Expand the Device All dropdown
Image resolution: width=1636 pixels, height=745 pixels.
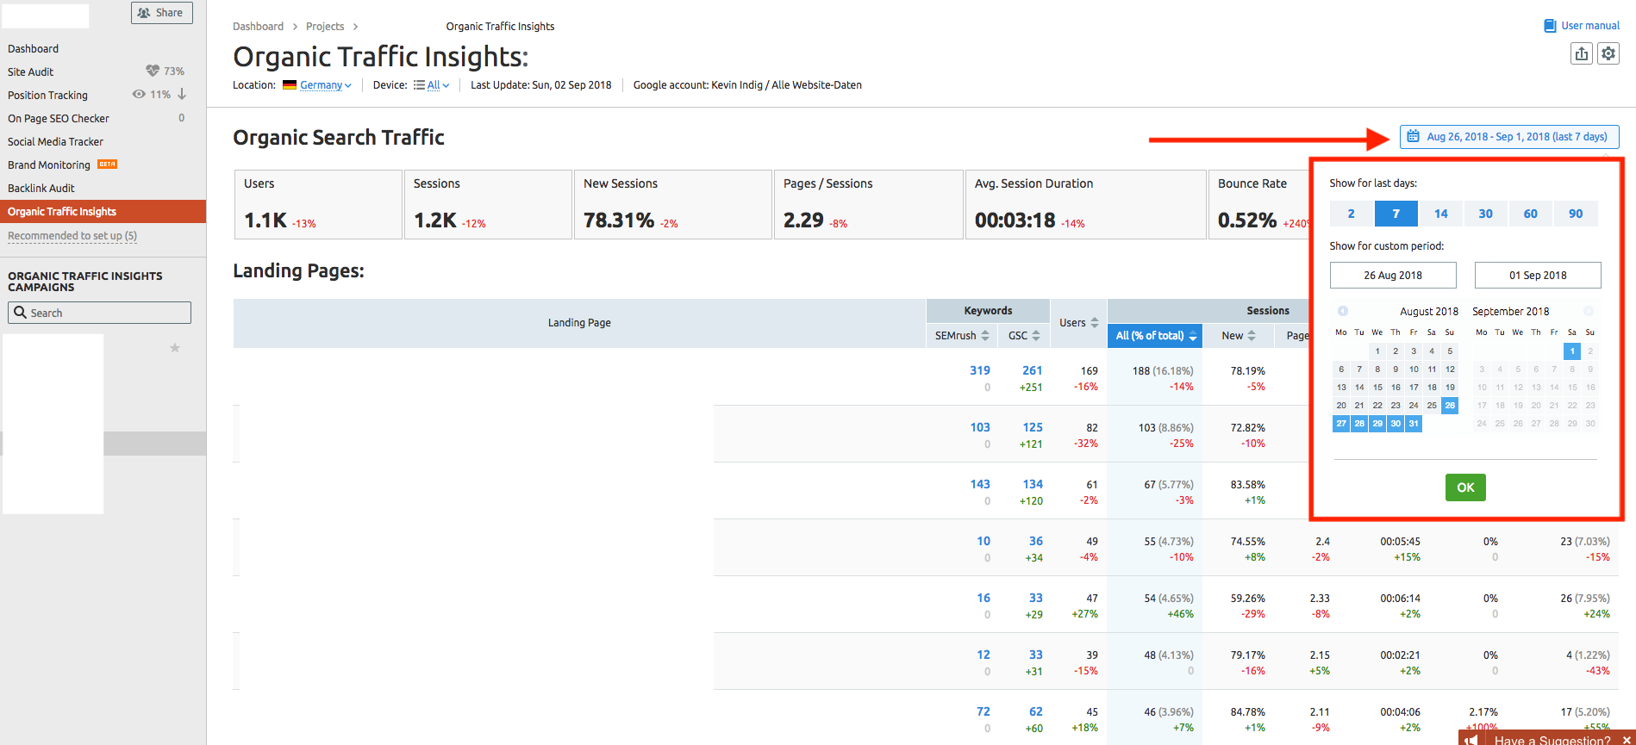[x=439, y=85]
